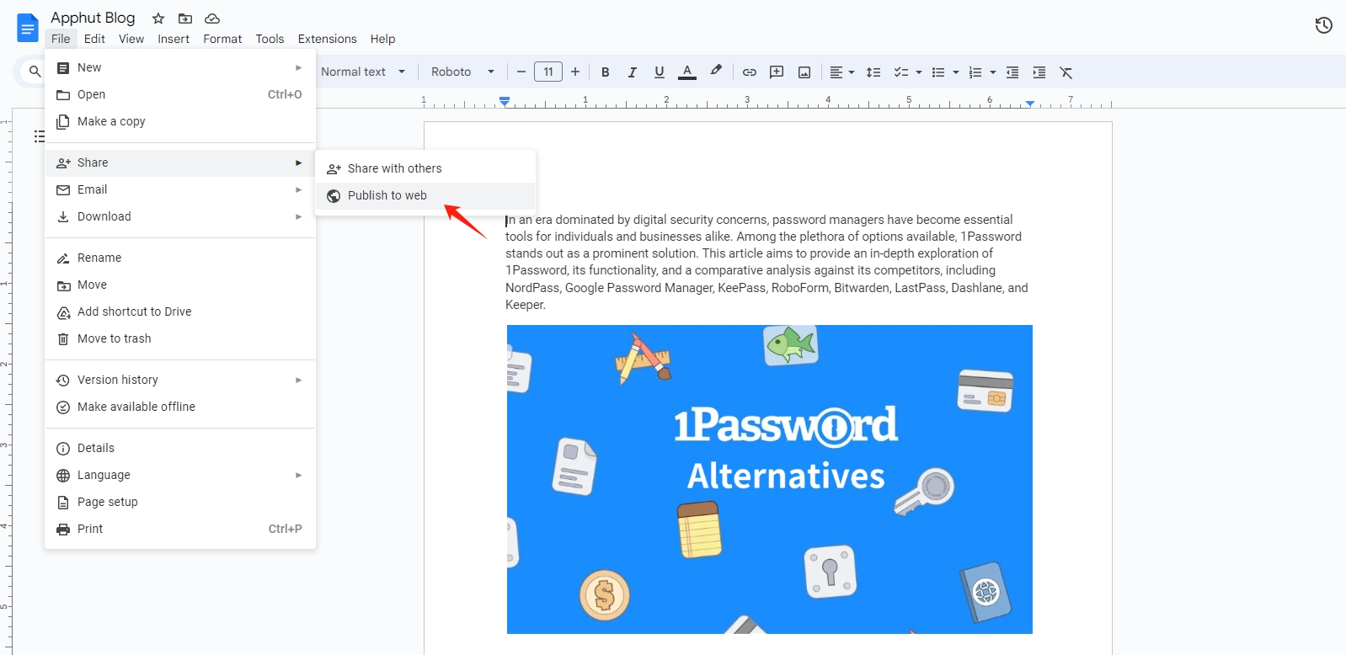1346x655 pixels.
Task: Increase the font size with plus
Action: point(575,72)
